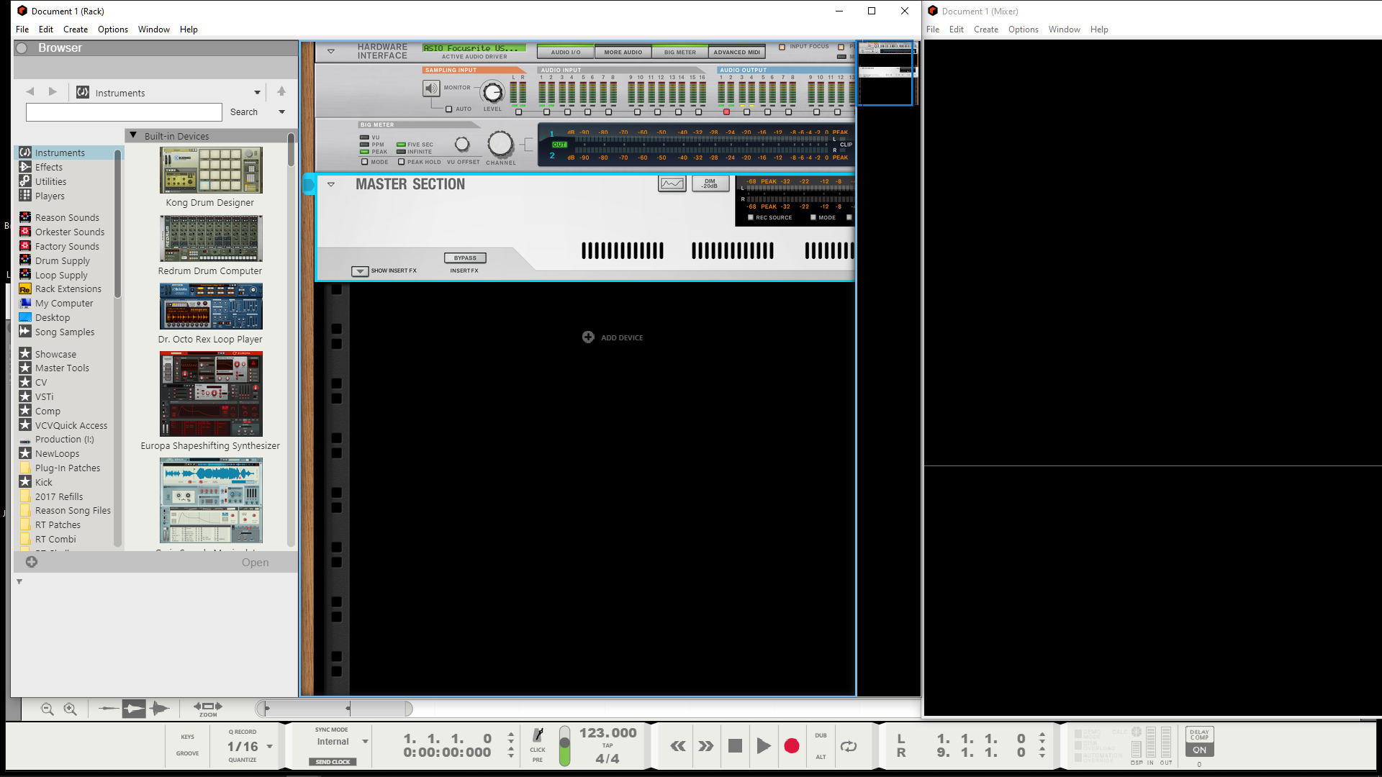Viewport: 1382px width, 777px height.
Task: Click the Big Meter VU mode icon
Action: pos(364,137)
